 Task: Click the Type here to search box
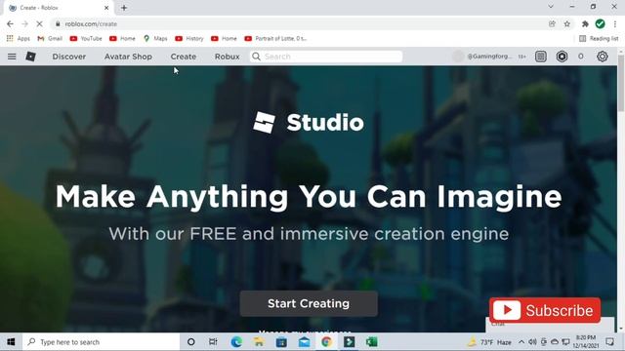tap(101, 342)
